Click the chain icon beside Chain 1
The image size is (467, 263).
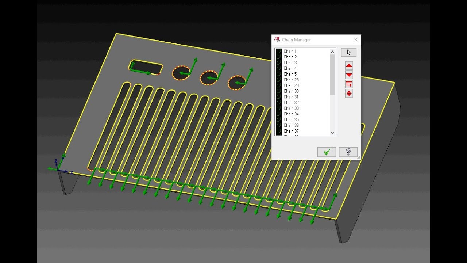point(279,52)
